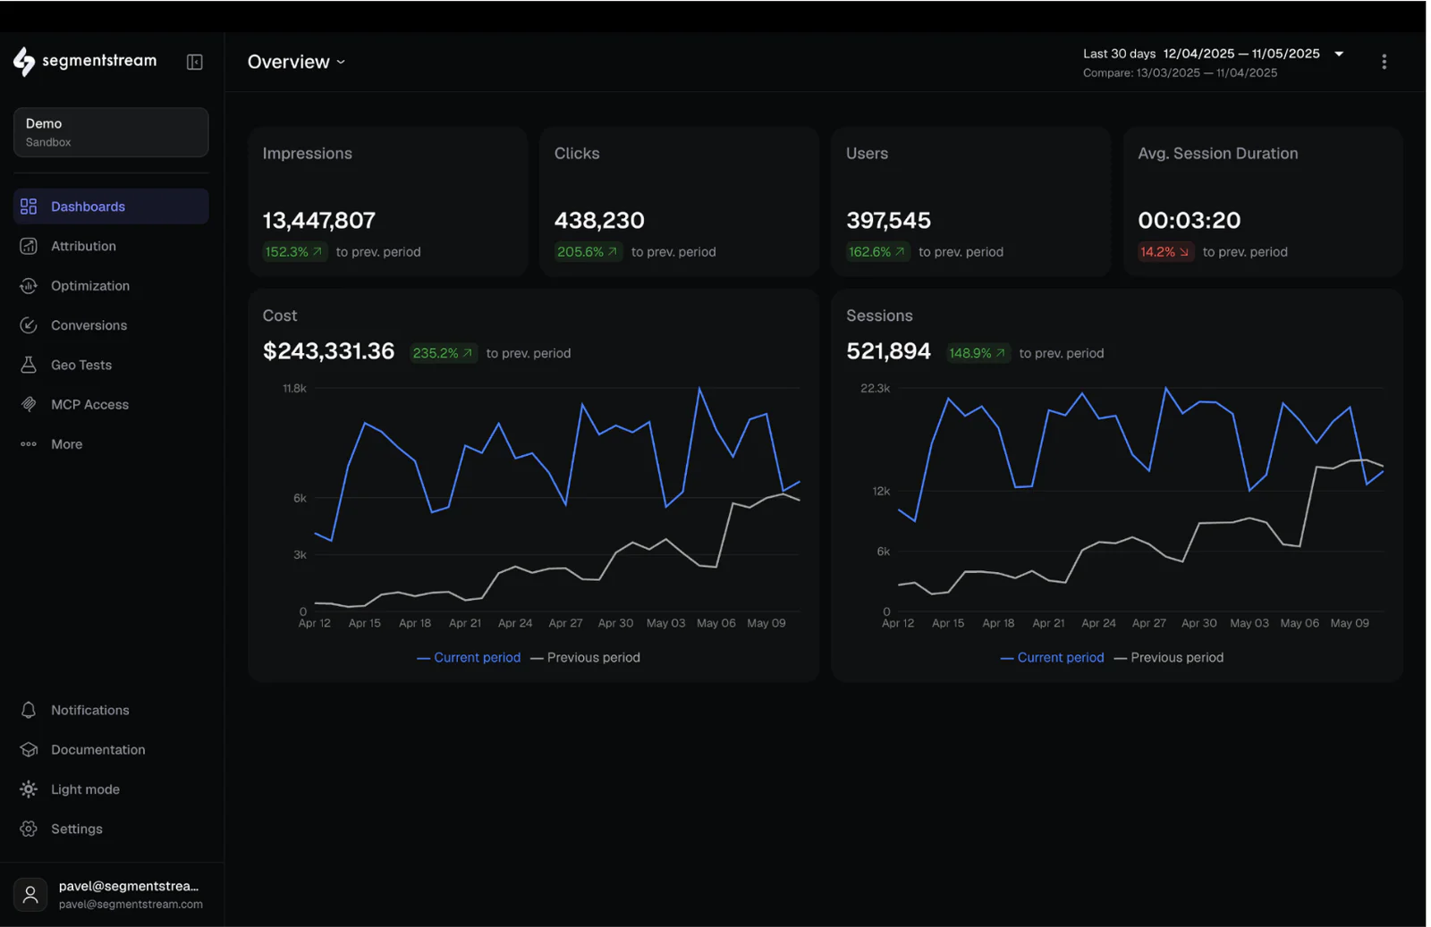The height and width of the screenshot is (927, 1431).
Task: Click the segmentstream logo icon
Action: point(24,61)
